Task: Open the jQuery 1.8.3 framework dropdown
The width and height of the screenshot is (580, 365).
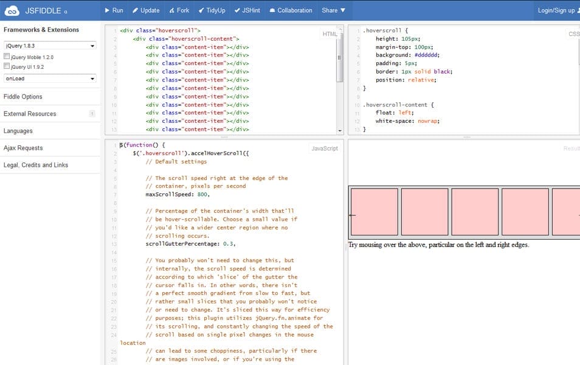Action: coord(50,46)
